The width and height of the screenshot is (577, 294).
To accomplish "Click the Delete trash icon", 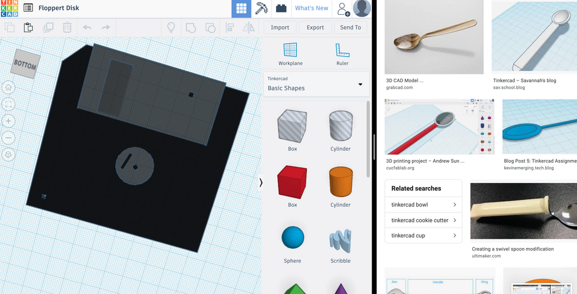I will coord(67,28).
